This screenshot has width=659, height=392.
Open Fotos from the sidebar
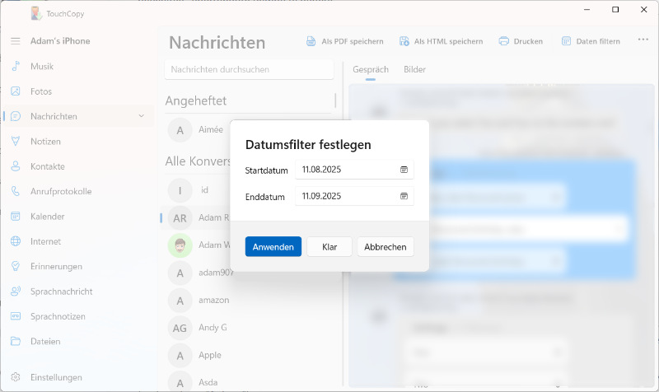point(41,91)
